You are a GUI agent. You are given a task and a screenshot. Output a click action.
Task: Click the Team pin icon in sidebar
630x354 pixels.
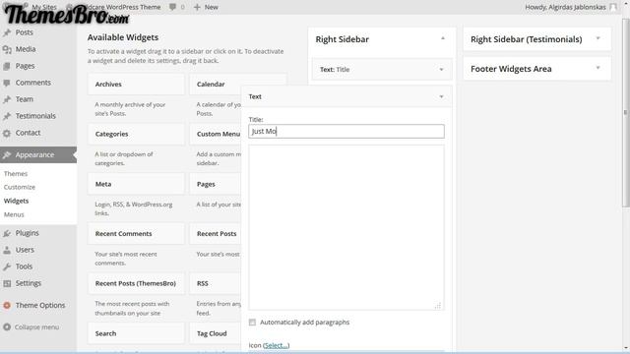coord(7,99)
